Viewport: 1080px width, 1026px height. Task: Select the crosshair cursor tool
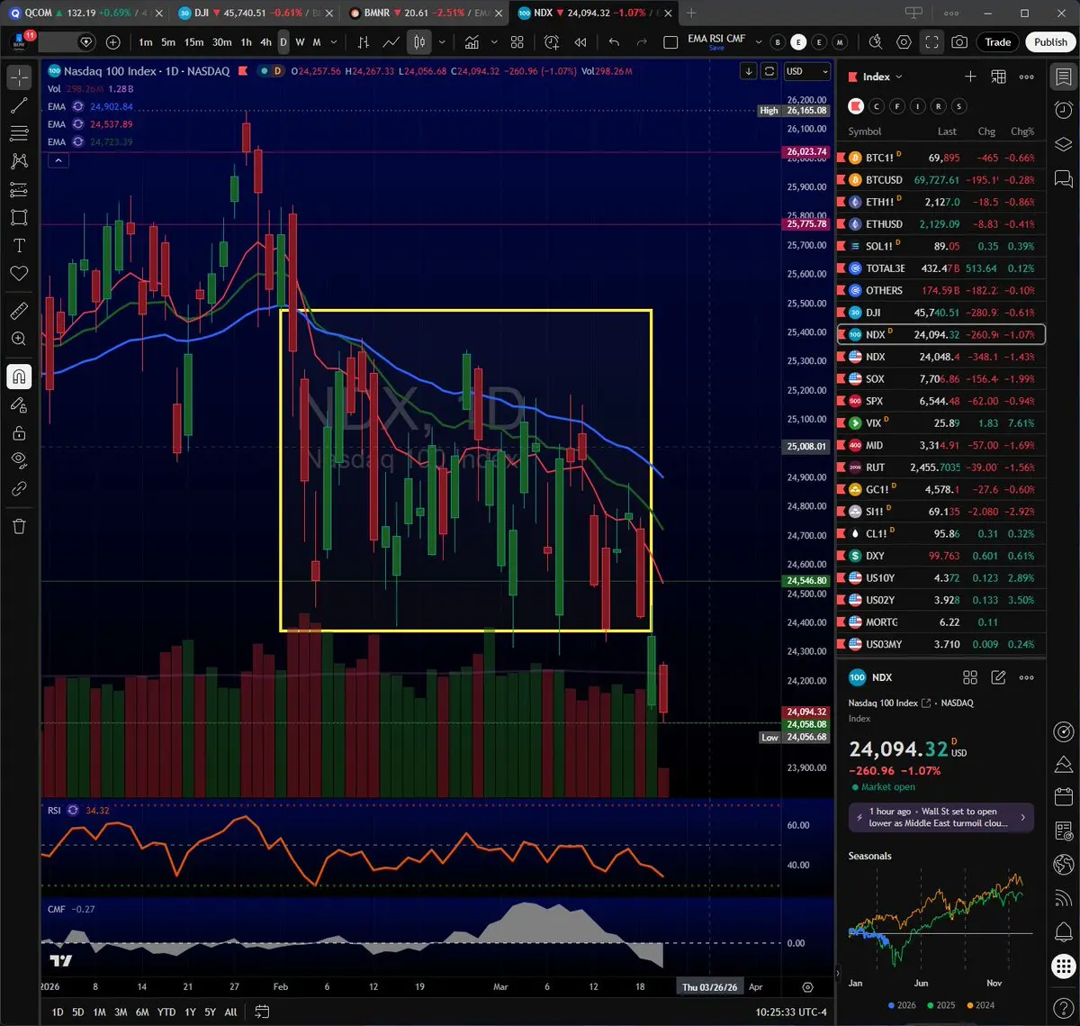coord(19,77)
